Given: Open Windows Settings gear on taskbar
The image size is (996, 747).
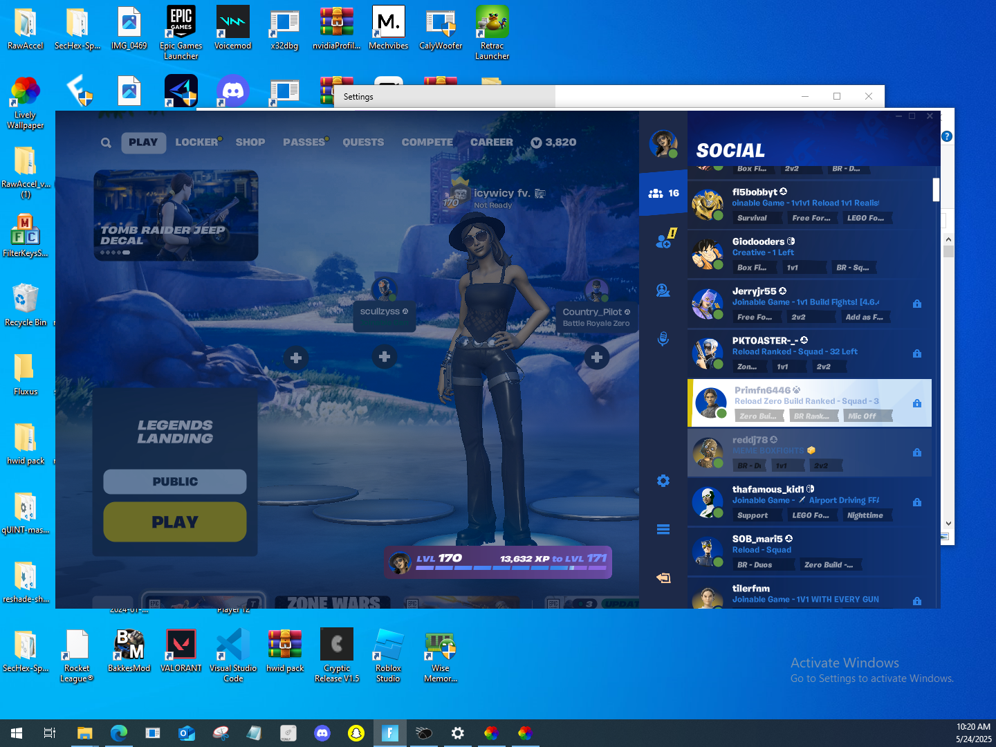Looking at the screenshot, I should [x=458, y=733].
